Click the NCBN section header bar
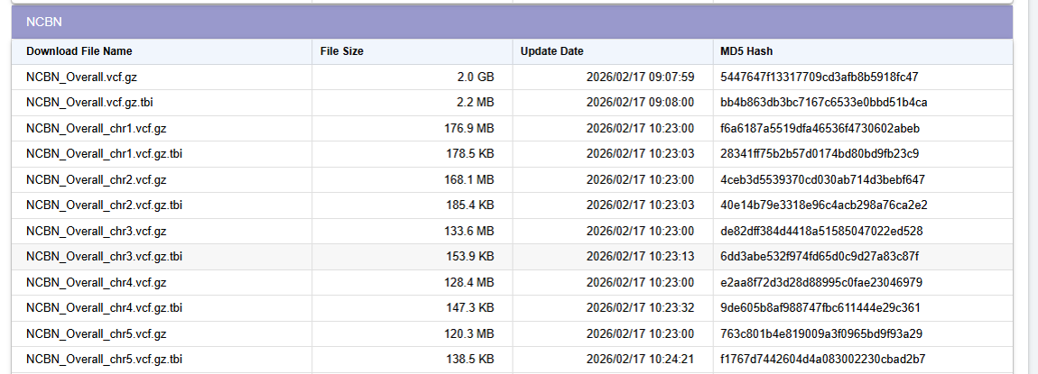 pyautogui.click(x=512, y=22)
